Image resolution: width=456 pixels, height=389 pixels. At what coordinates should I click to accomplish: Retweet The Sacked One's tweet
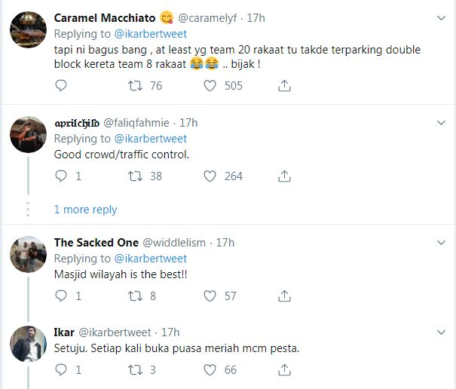click(136, 296)
